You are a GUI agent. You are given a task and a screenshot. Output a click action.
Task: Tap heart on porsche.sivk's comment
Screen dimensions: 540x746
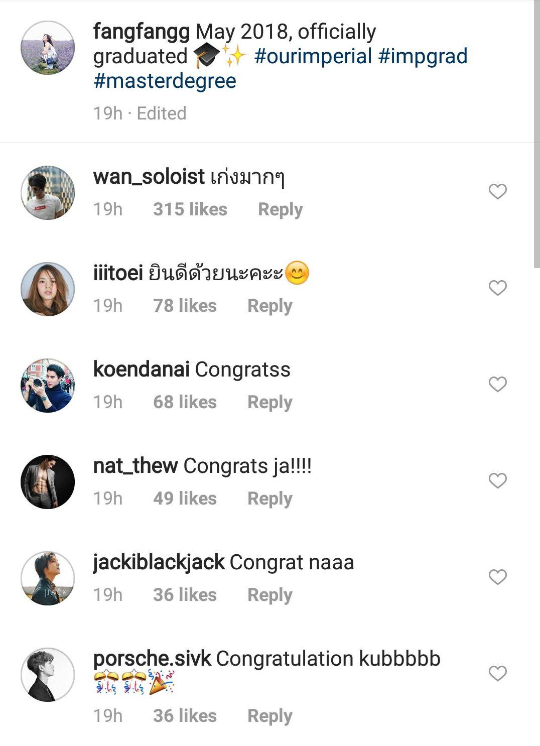(x=497, y=673)
